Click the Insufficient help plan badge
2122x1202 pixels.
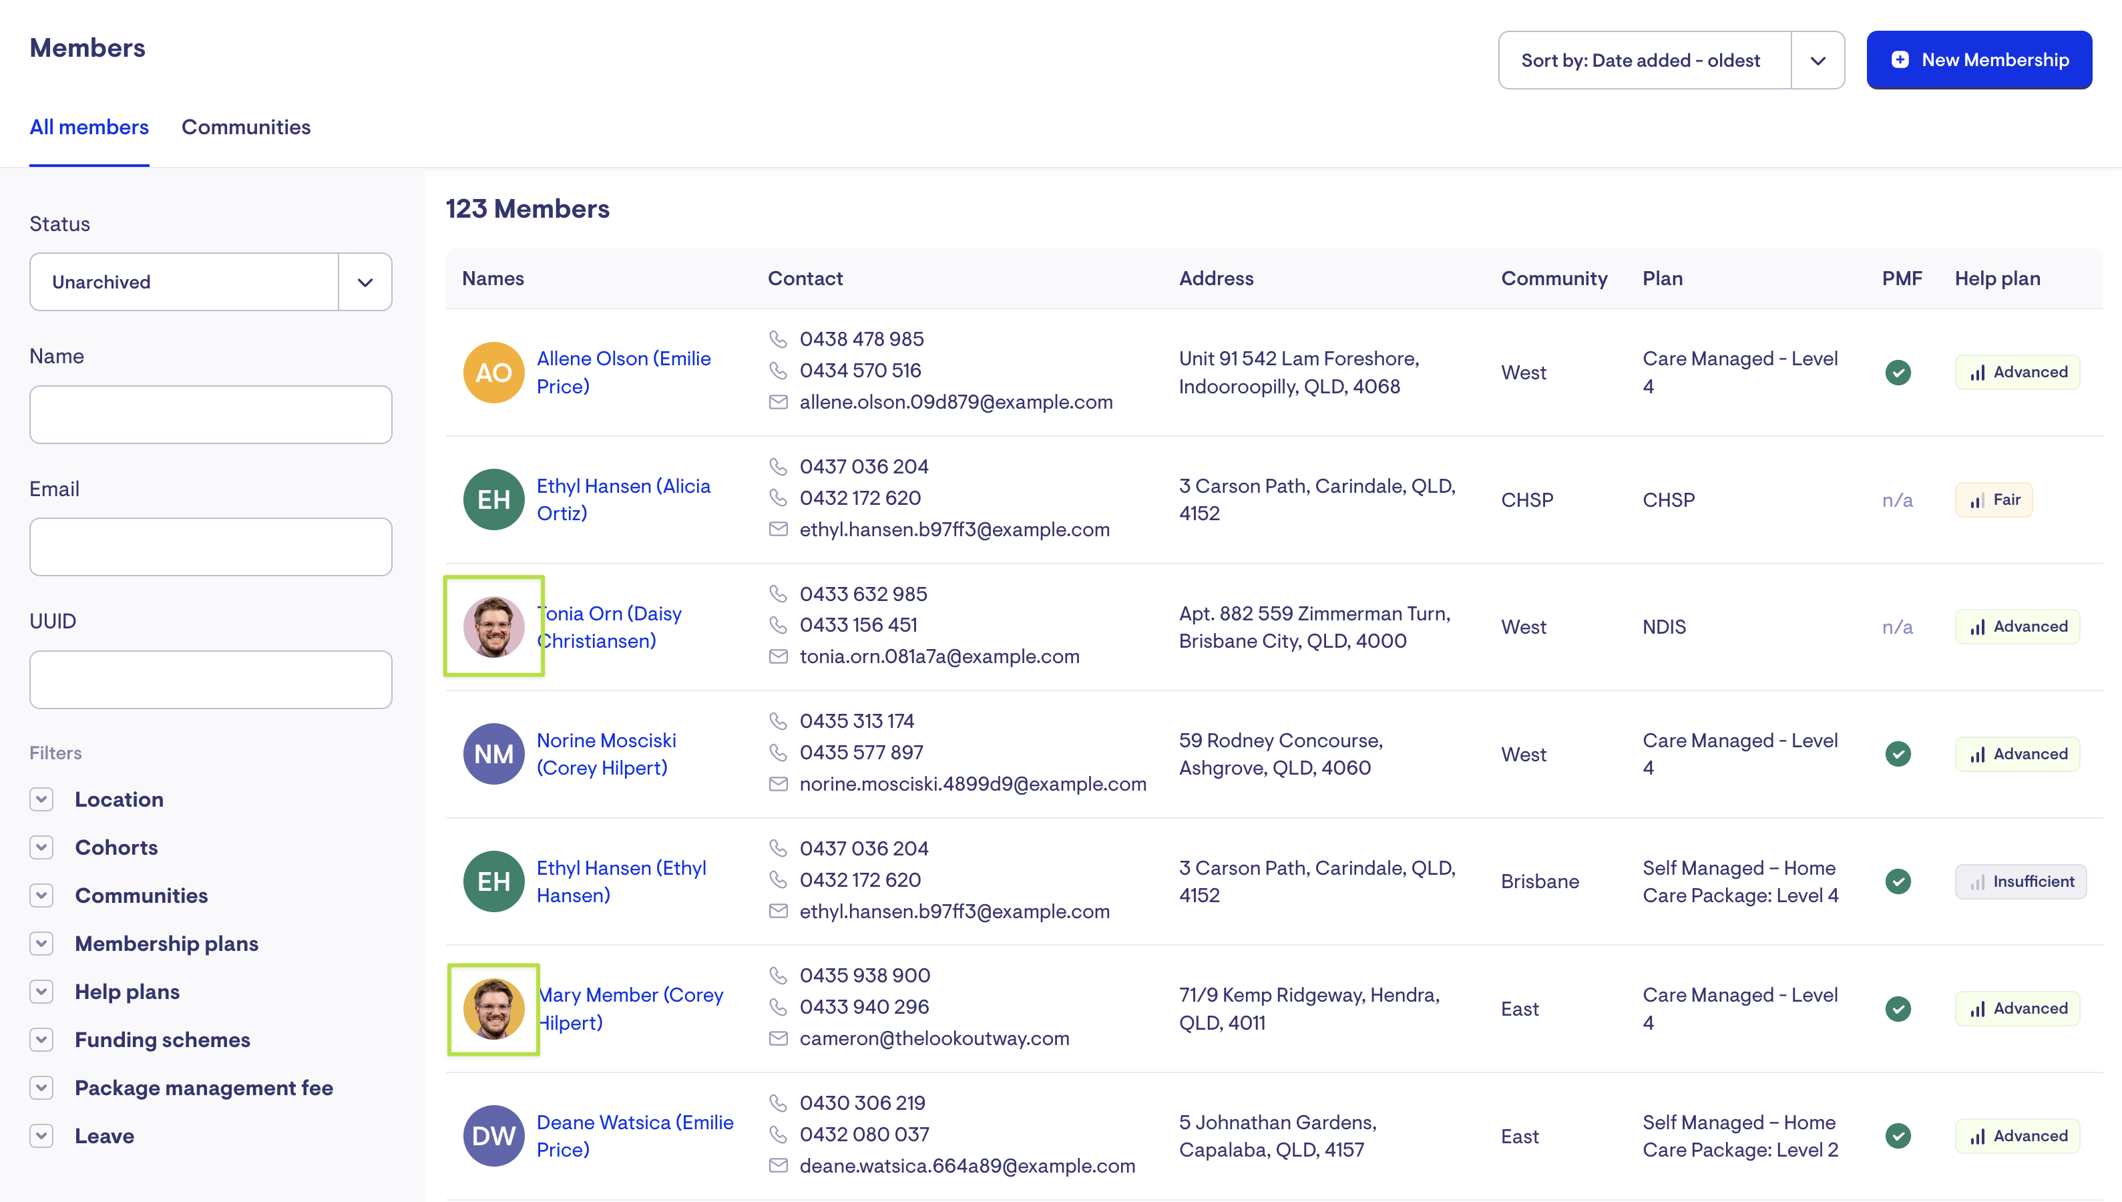(2020, 881)
